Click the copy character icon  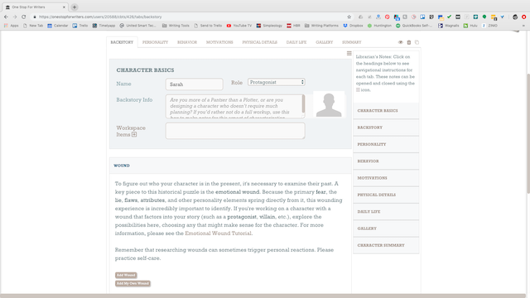(x=417, y=42)
